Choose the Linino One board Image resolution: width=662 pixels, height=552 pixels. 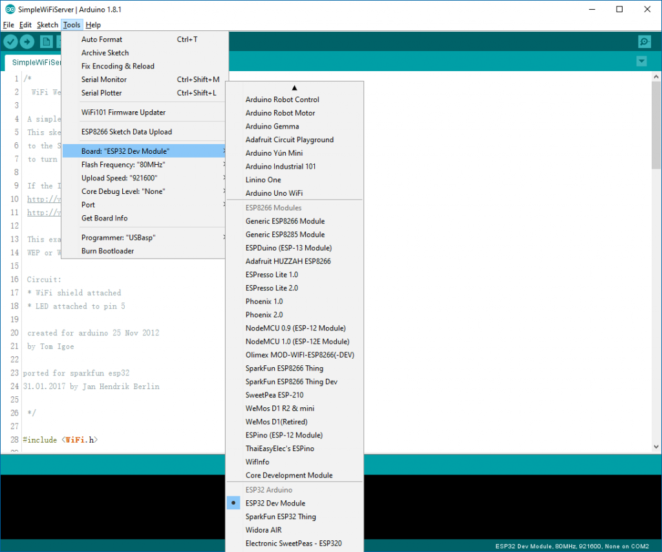point(295,180)
